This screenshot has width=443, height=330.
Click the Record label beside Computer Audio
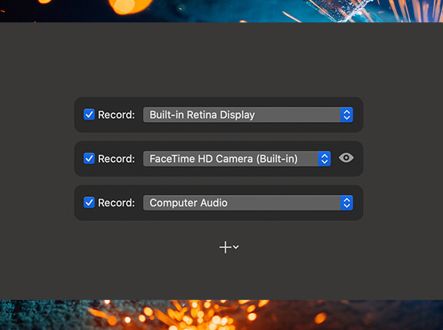tap(116, 203)
